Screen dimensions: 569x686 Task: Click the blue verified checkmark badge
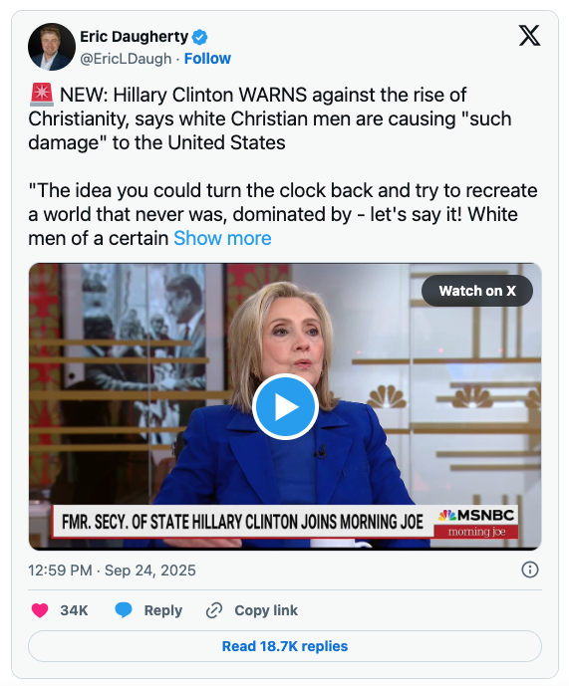(200, 37)
